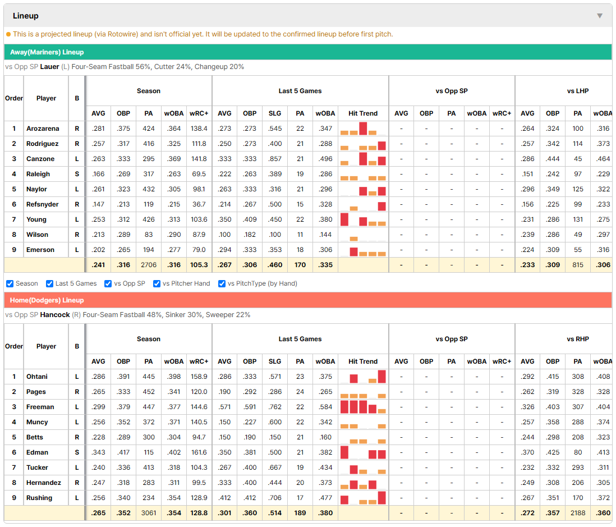Image resolution: width=616 pixels, height=527 pixels.
Task: Click Rushing's hit trend chart
Action: pos(363,498)
